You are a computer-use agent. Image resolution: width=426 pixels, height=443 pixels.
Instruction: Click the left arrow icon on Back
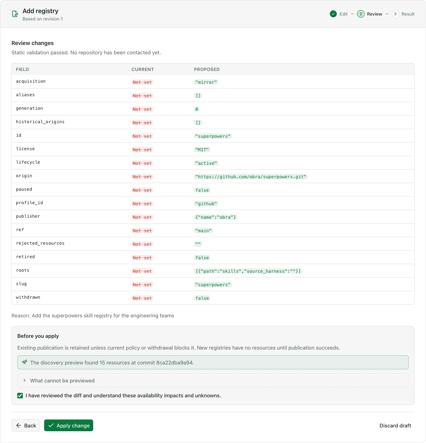19,425
